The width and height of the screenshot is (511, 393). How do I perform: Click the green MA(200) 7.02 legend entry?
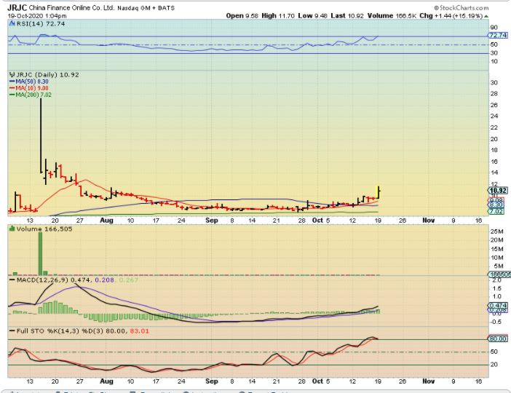pos(31,95)
